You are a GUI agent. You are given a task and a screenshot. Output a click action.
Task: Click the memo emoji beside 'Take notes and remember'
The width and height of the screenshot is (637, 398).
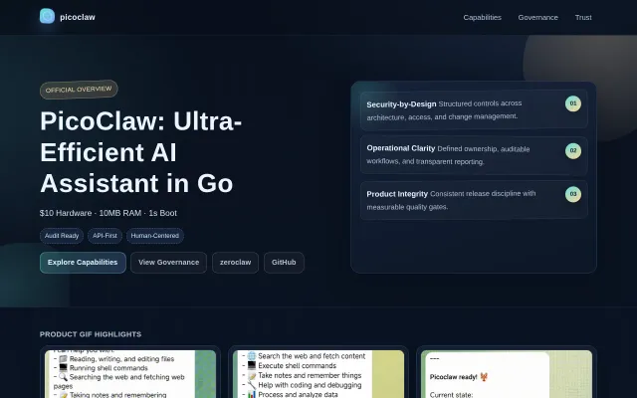pos(252,376)
